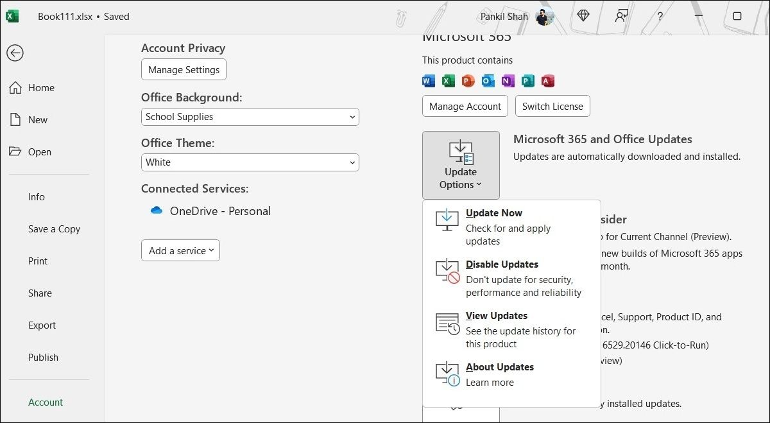Select About Updates in the menu
Image resolution: width=770 pixels, height=423 pixels.
pyautogui.click(x=500, y=367)
